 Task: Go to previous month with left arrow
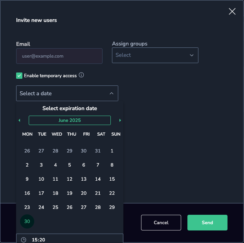click(x=19, y=120)
